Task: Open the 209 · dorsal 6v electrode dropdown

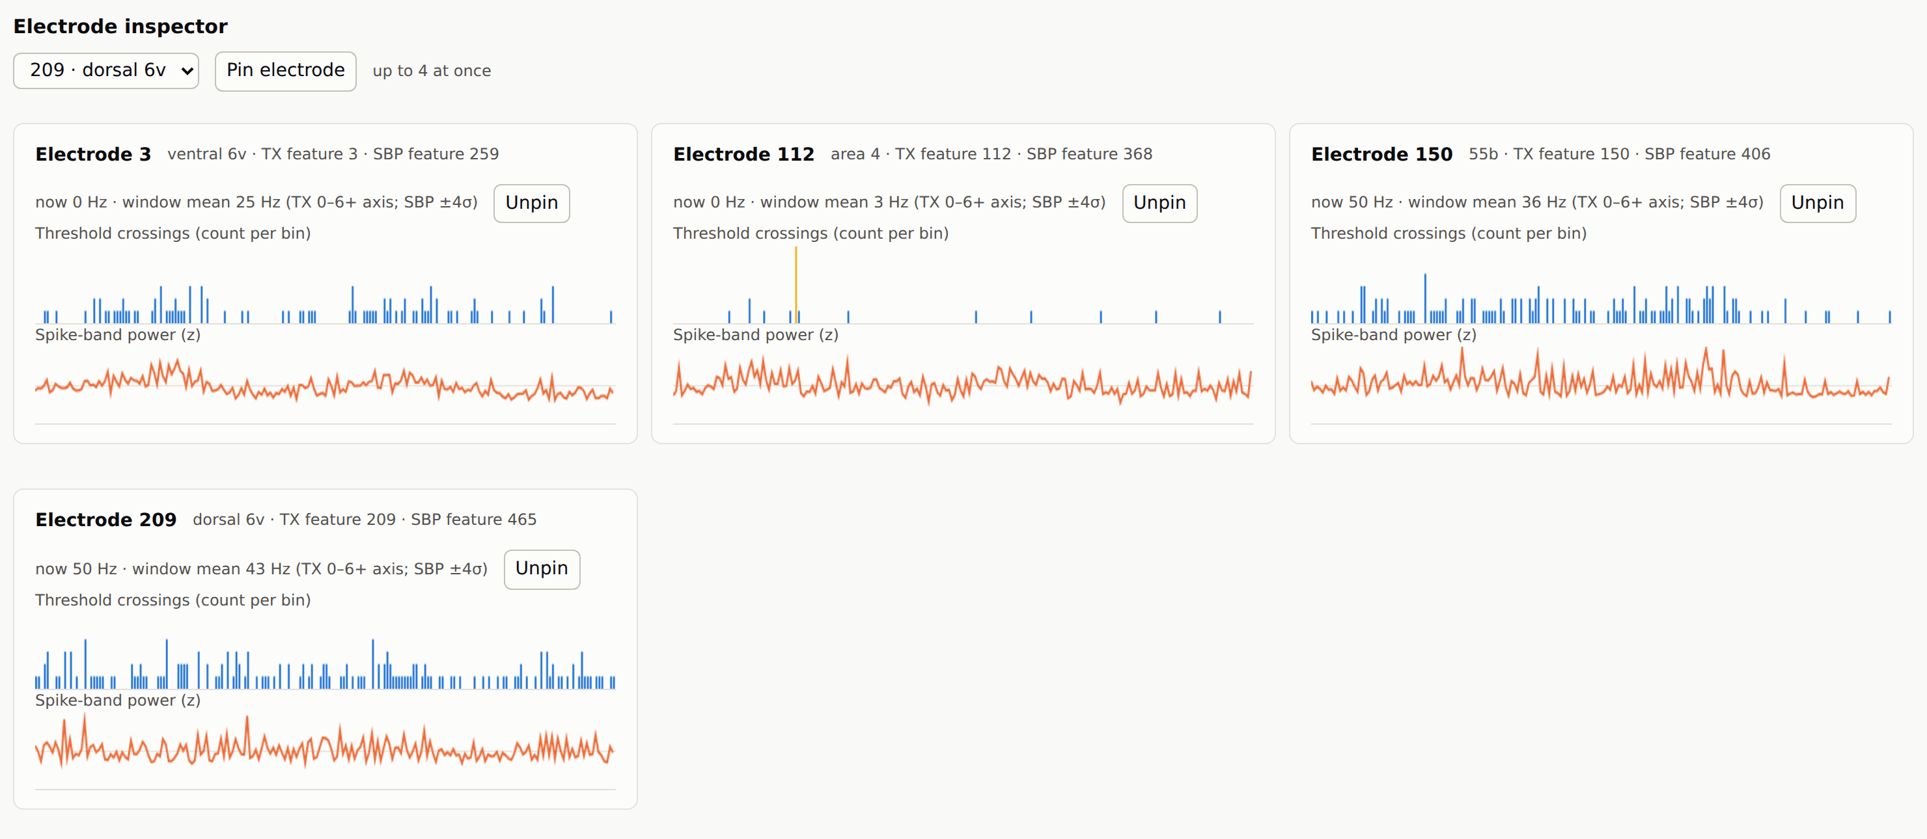Action: (105, 70)
